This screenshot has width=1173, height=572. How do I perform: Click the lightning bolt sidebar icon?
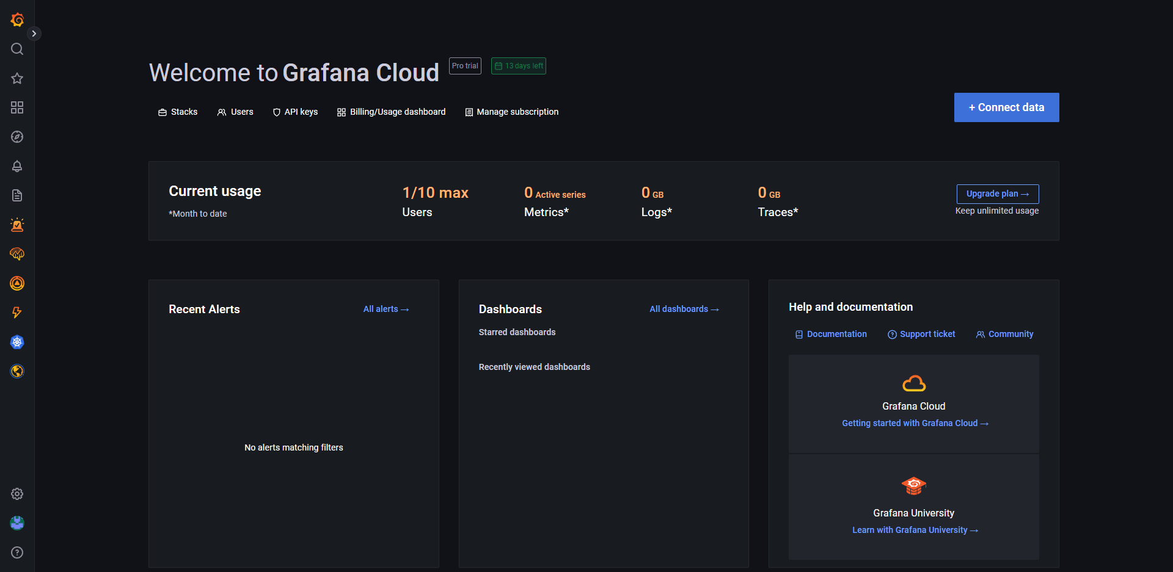[17, 313]
